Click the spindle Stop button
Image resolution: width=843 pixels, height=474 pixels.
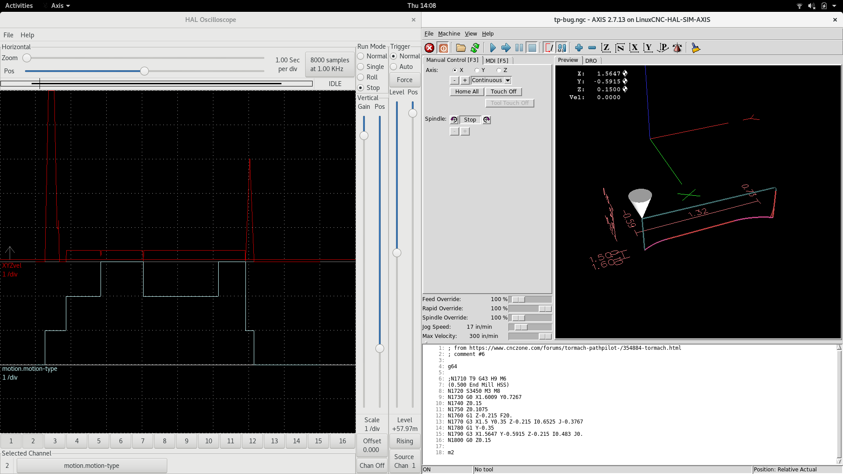470,120
